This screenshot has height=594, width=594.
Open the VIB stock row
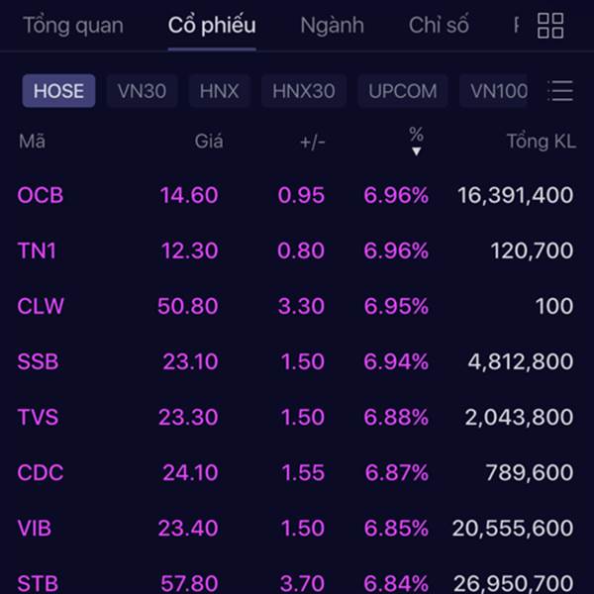point(295,528)
